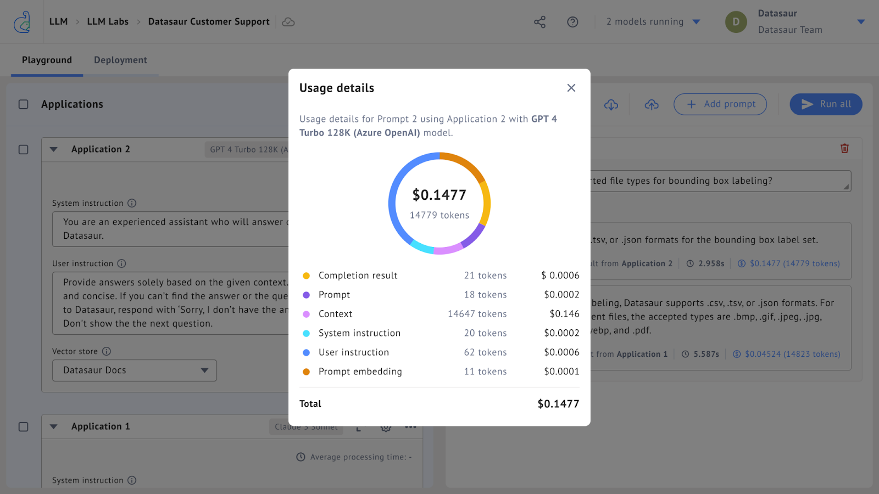Check the Application 2 checkbox
The width and height of the screenshot is (879, 494).
coord(23,149)
